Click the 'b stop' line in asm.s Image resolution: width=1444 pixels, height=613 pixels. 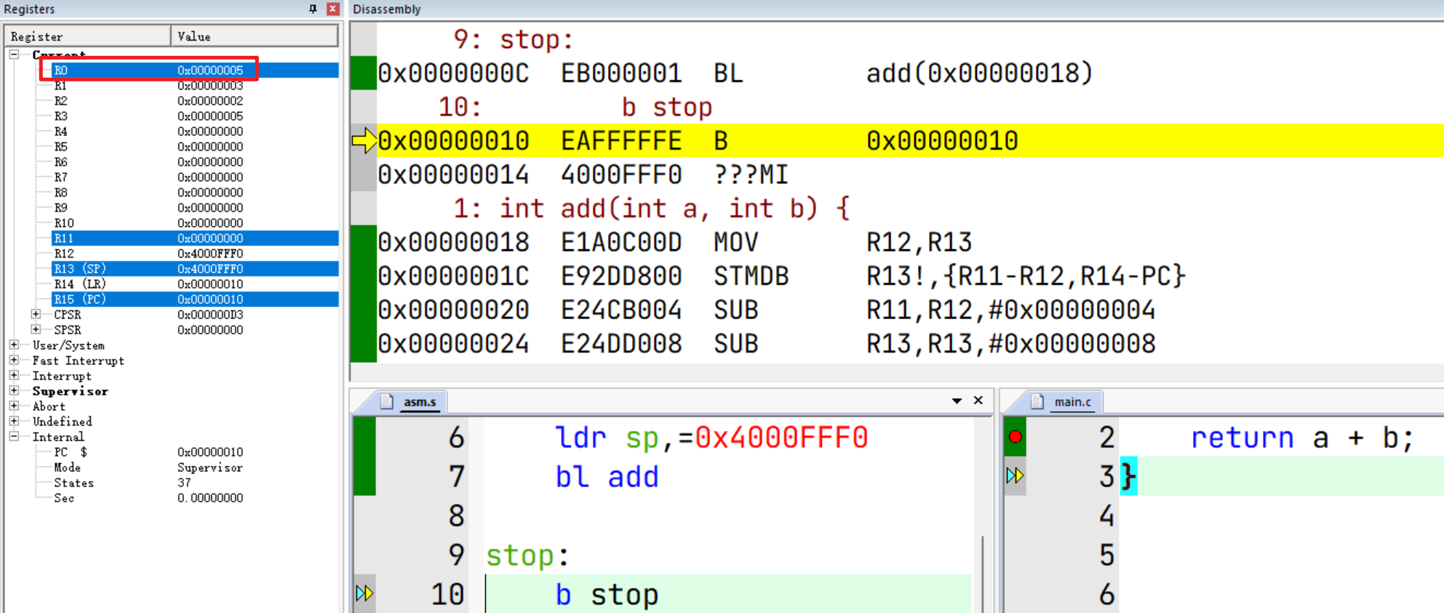[607, 595]
